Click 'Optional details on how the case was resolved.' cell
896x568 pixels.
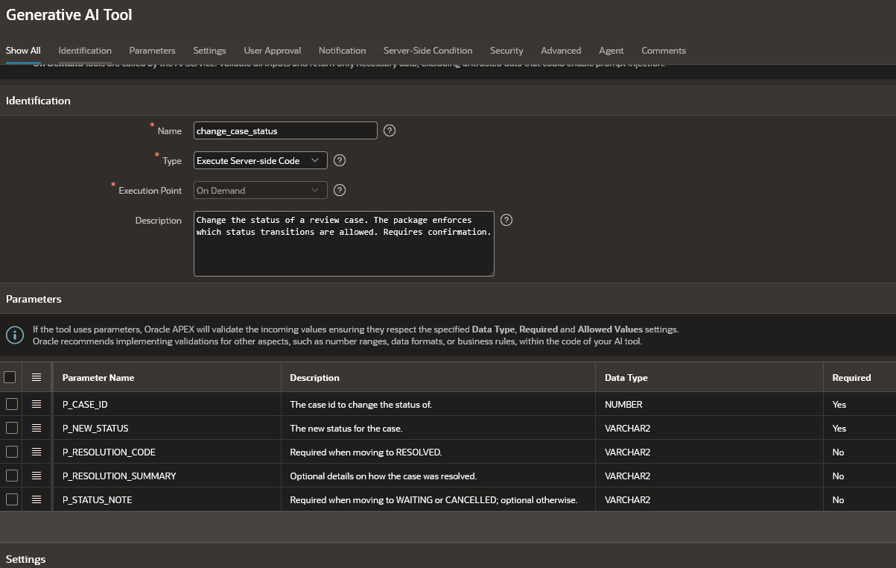tap(438, 476)
